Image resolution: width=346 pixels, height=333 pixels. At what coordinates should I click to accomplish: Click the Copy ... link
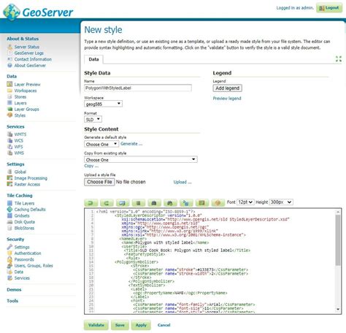pos(91,166)
